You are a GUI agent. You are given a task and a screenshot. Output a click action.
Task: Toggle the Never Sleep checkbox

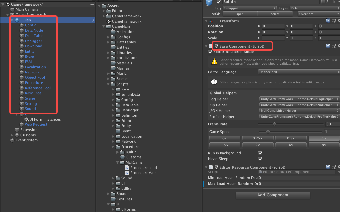(260, 159)
